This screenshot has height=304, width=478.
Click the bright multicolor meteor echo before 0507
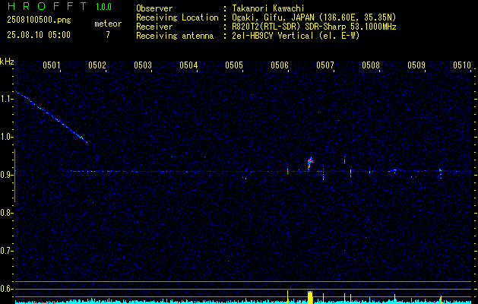tap(310, 164)
